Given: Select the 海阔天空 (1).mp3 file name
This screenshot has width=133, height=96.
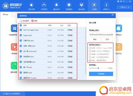Looking at the screenshot, I should point(30,78).
